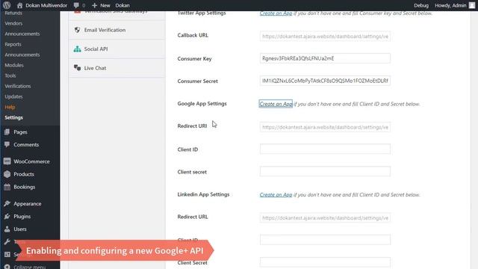478x269 pixels.
Task: Click the Linkedin Redirect URL field
Action: pos(325,217)
